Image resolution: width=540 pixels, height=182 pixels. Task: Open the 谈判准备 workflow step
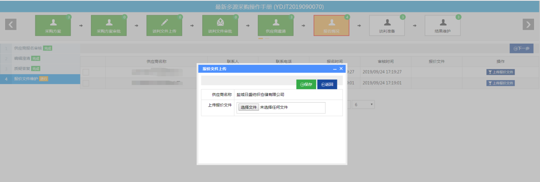click(387, 25)
